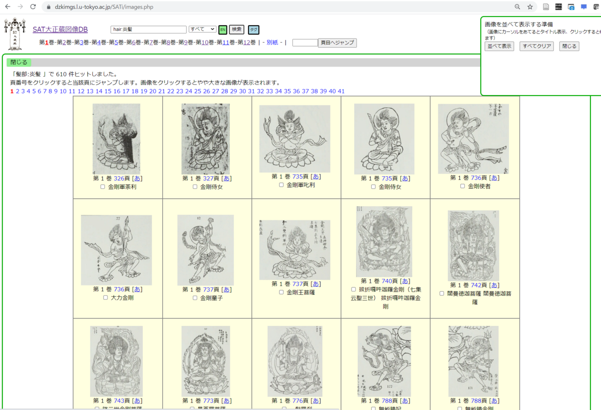Click in the search box containing hair:炎髪
Viewport: 601px width, 410px height.
coord(149,30)
